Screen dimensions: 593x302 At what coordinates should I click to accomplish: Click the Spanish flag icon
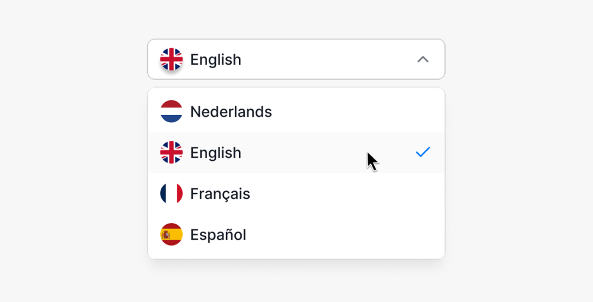[171, 234]
